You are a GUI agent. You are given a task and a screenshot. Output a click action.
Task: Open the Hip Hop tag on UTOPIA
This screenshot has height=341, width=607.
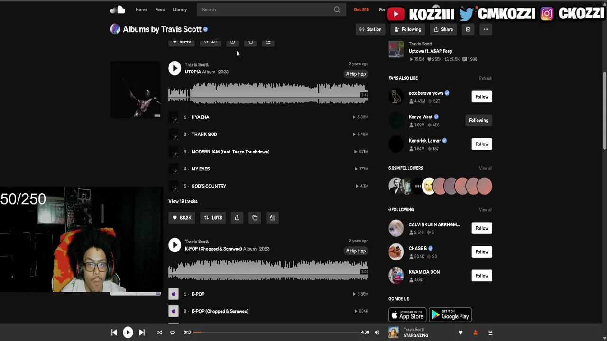click(356, 74)
